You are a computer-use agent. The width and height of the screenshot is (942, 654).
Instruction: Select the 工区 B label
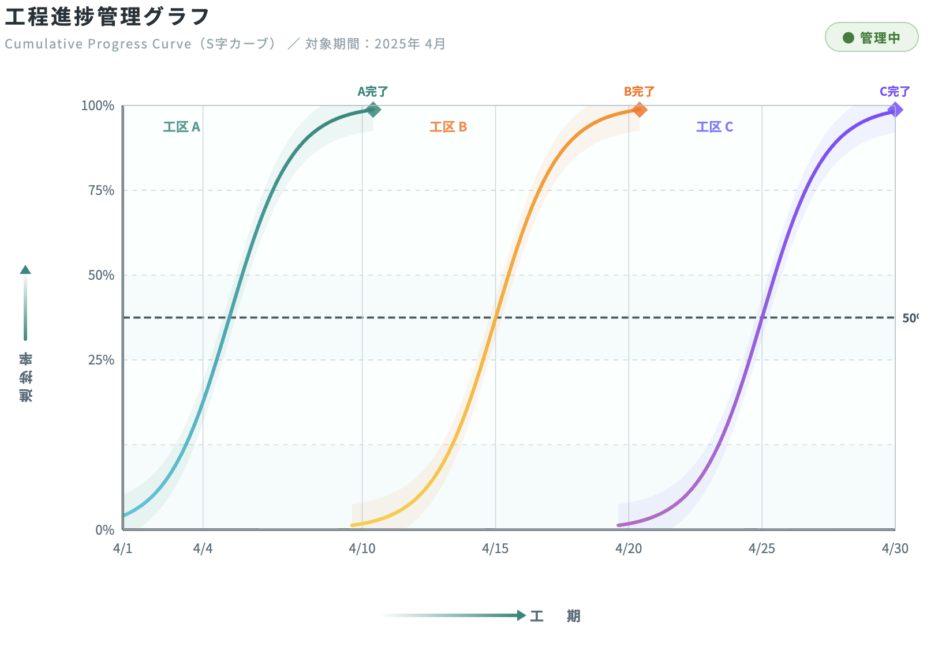pyautogui.click(x=448, y=127)
